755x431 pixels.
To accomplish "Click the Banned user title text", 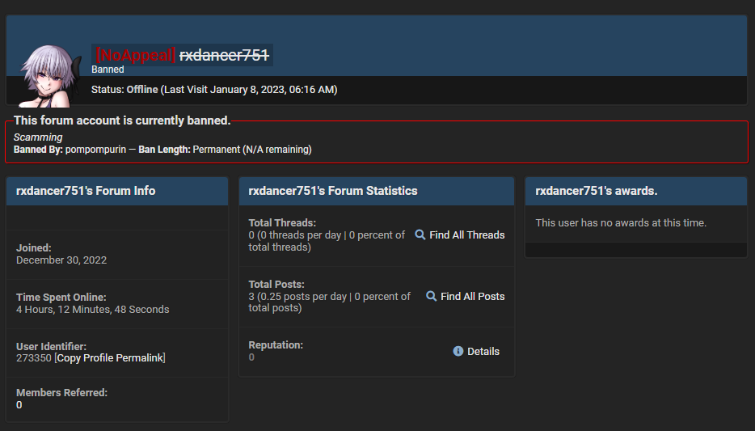I will (108, 70).
